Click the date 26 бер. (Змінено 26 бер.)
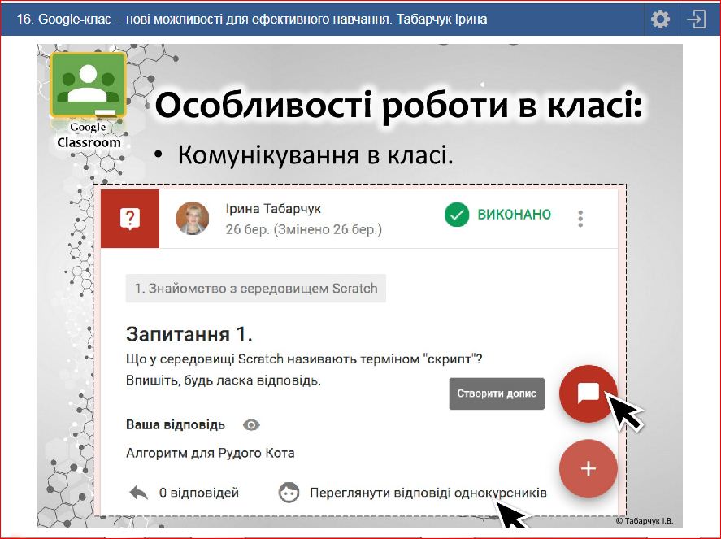721x539 pixels. click(x=303, y=229)
